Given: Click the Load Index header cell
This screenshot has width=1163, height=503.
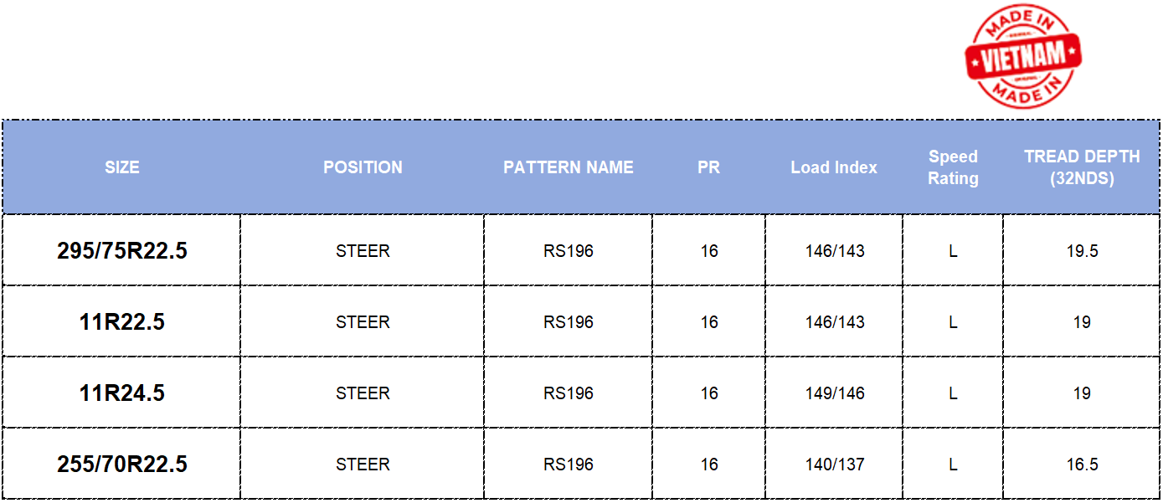Looking at the screenshot, I should [834, 167].
